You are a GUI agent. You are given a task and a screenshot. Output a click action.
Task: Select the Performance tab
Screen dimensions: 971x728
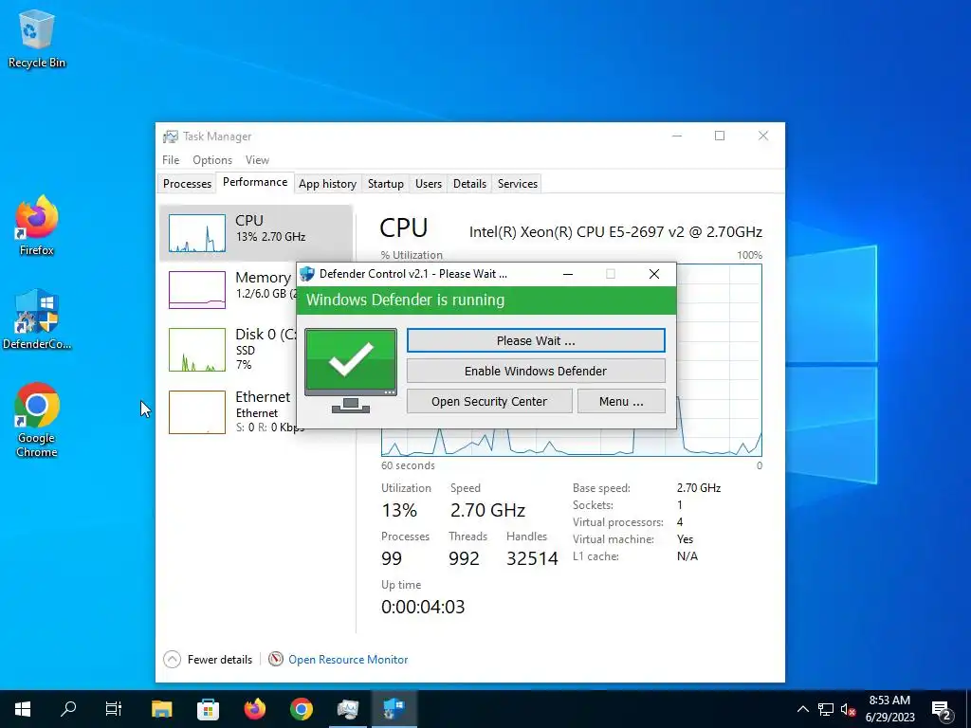point(255,182)
